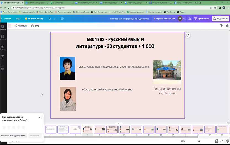The image size is (230, 145).
Task: Click the Undo arrow in the top bar
Action: tap(49, 19)
